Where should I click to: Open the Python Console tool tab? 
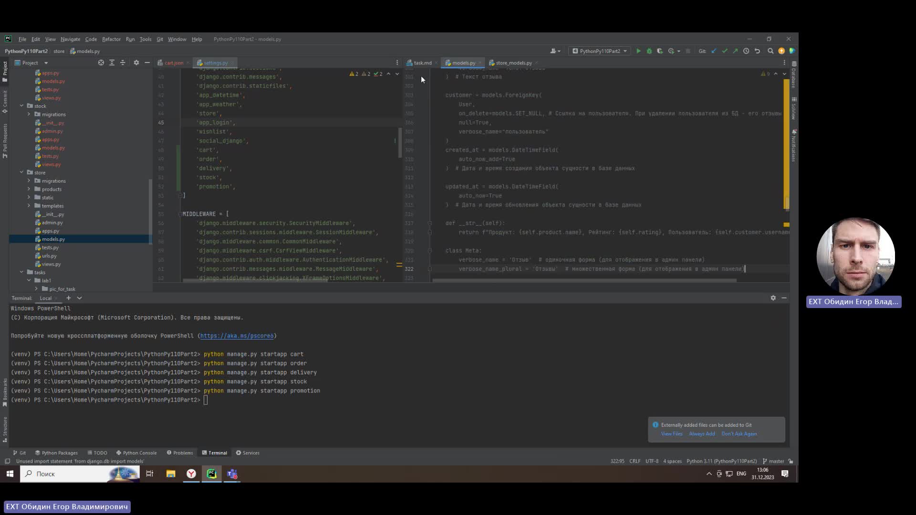coord(136,453)
